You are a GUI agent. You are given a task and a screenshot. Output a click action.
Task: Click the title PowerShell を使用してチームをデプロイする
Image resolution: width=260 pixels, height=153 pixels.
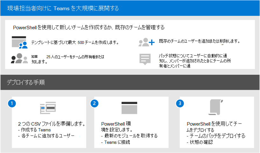214,127
